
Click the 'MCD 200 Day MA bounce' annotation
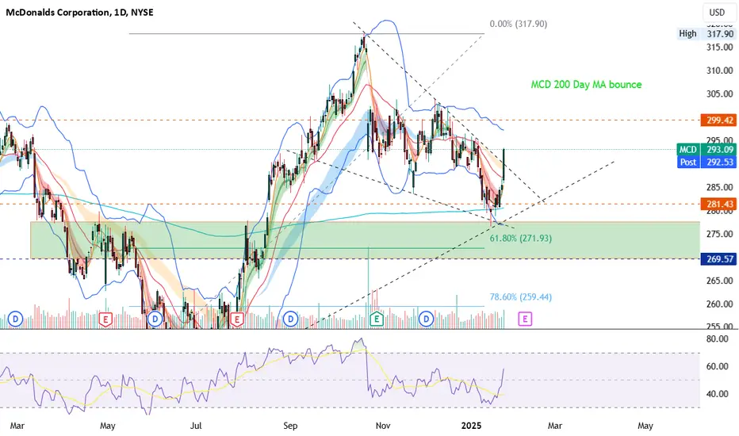[586, 85]
